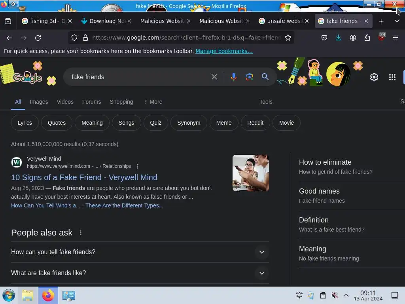
Task: Reload the current page
Action: (38, 38)
